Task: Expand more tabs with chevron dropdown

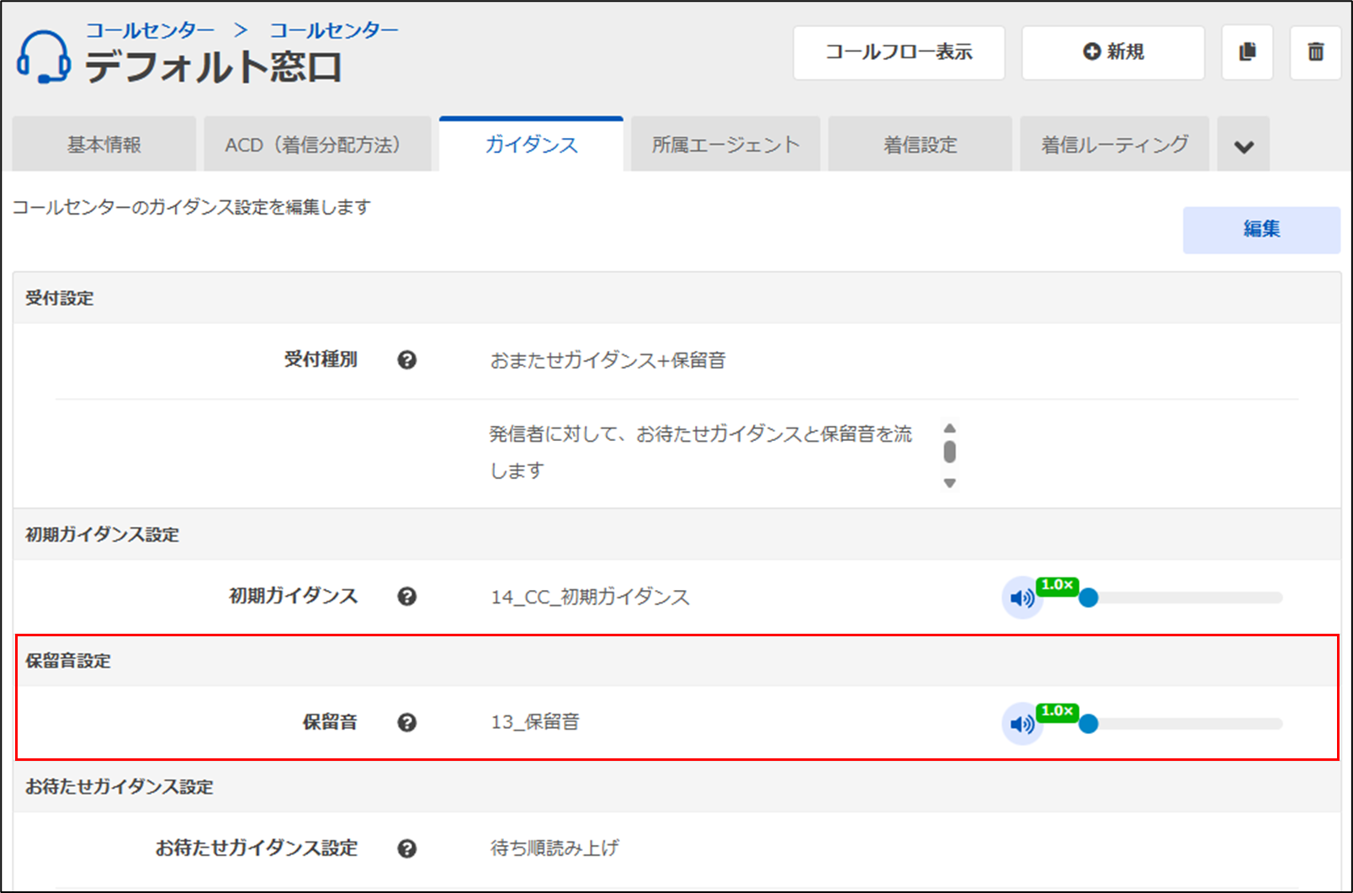Action: pyautogui.click(x=1244, y=146)
